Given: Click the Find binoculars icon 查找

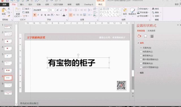Looking at the screenshot, I should pos(153,9).
